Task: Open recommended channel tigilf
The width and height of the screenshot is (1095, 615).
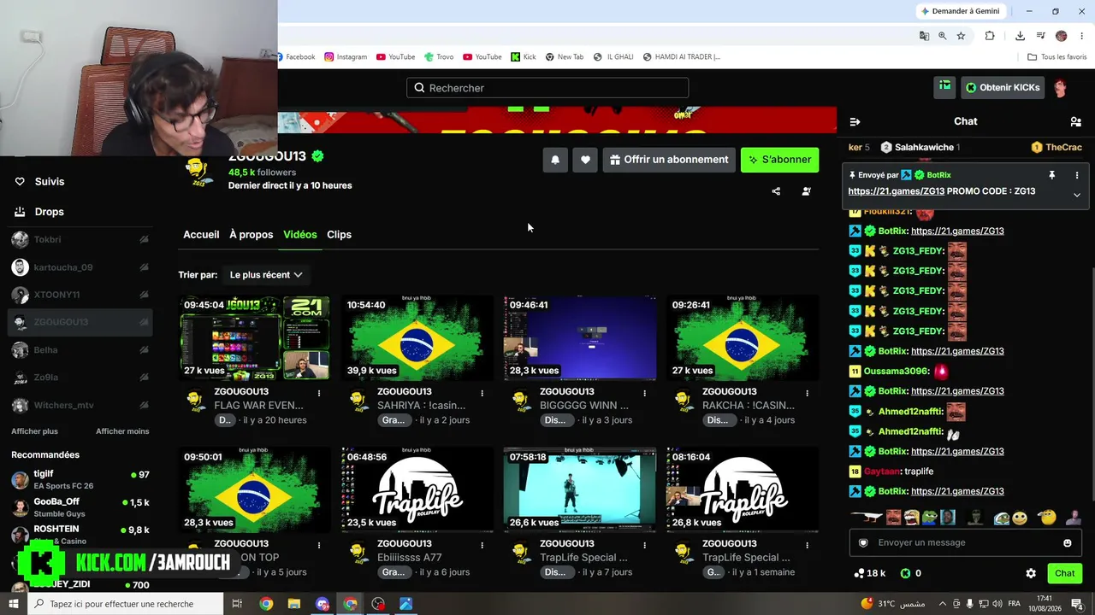Action: click(80, 479)
